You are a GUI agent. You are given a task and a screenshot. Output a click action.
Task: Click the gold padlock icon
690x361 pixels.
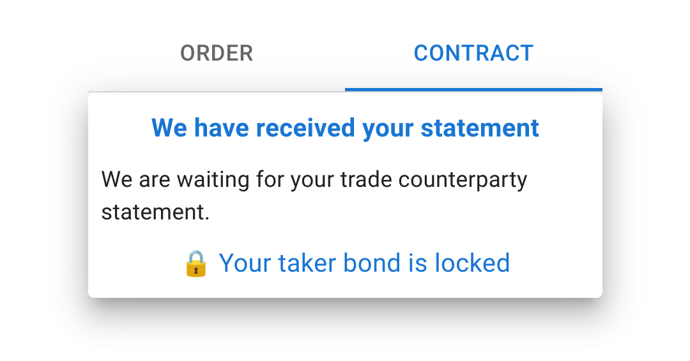point(196,263)
